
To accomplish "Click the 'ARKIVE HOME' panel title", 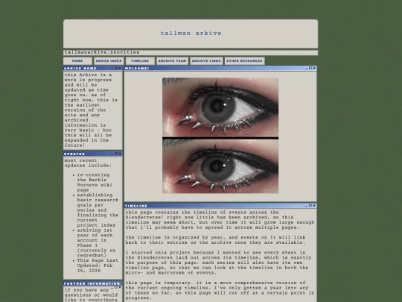I will coord(80,69).
